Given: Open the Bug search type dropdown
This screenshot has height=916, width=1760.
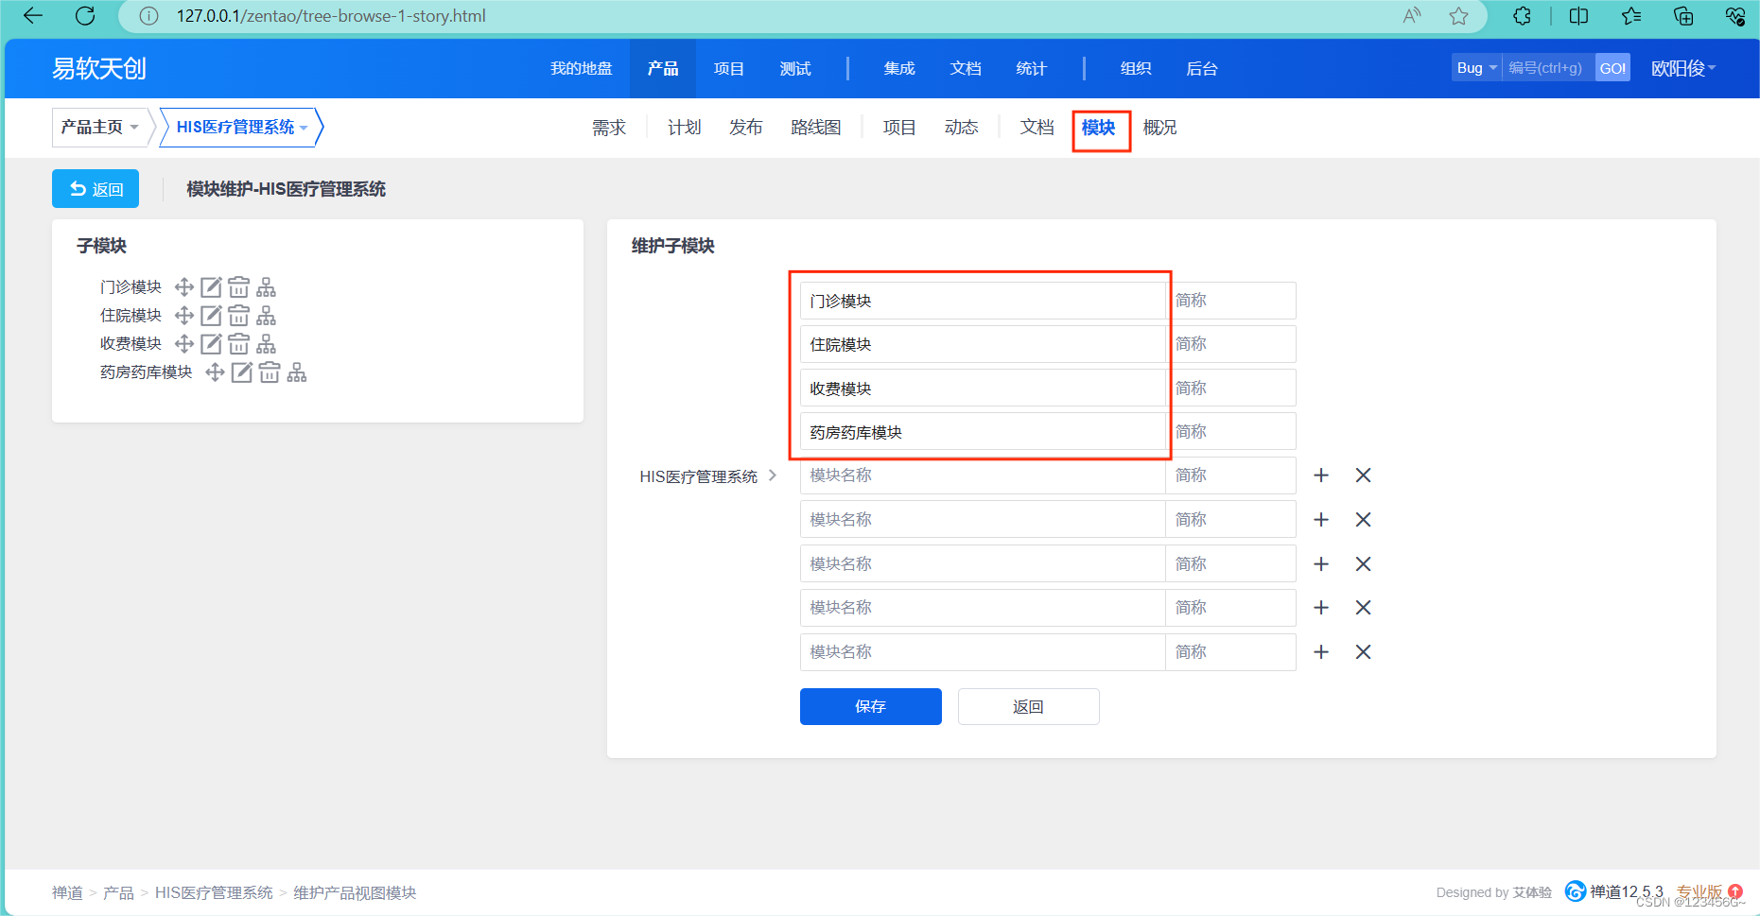Looking at the screenshot, I should coord(1476,68).
